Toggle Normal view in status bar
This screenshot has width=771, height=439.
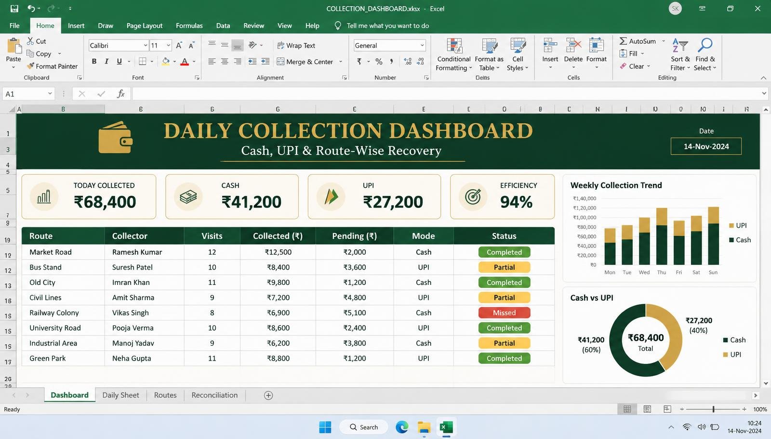(627, 409)
